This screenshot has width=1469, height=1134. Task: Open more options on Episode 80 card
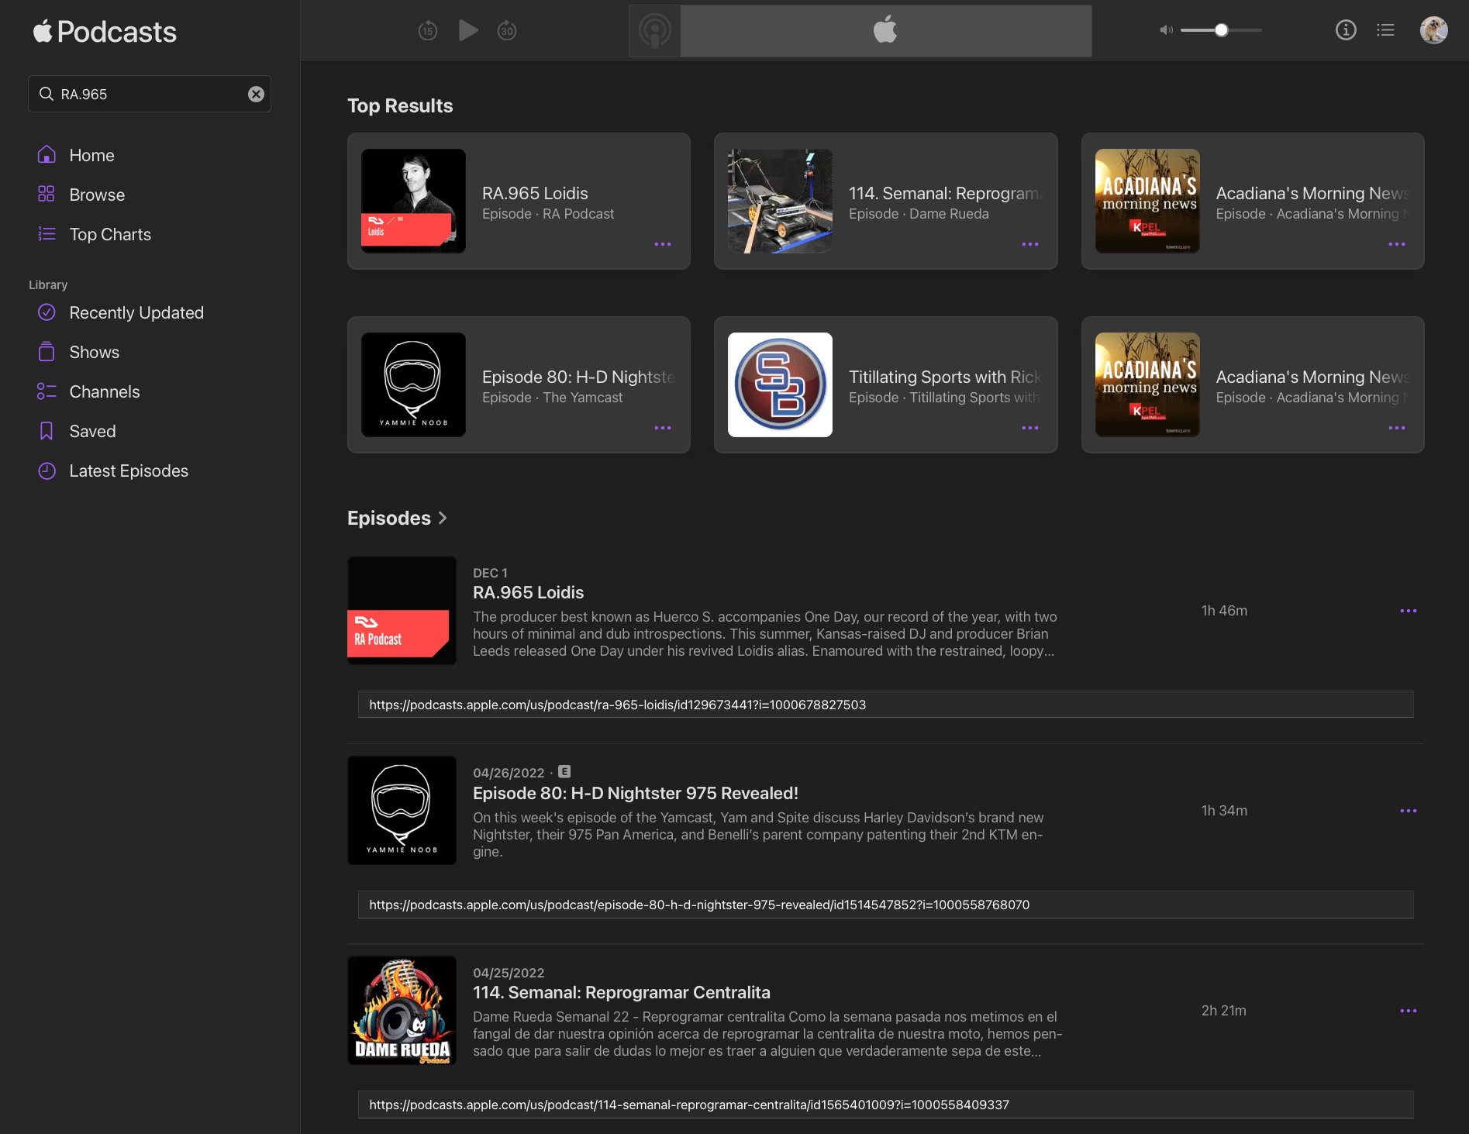663,428
